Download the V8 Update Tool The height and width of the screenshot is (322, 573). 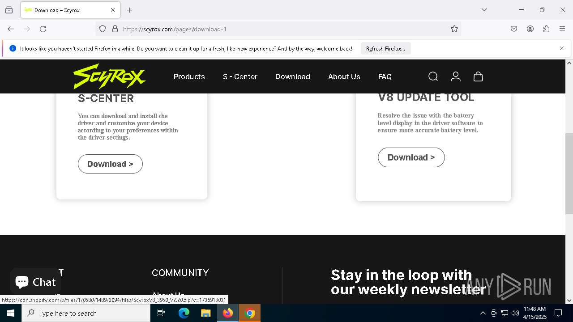(x=411, y=157)
